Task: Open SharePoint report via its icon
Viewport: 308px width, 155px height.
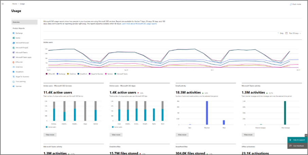Action: click(14, 72)
